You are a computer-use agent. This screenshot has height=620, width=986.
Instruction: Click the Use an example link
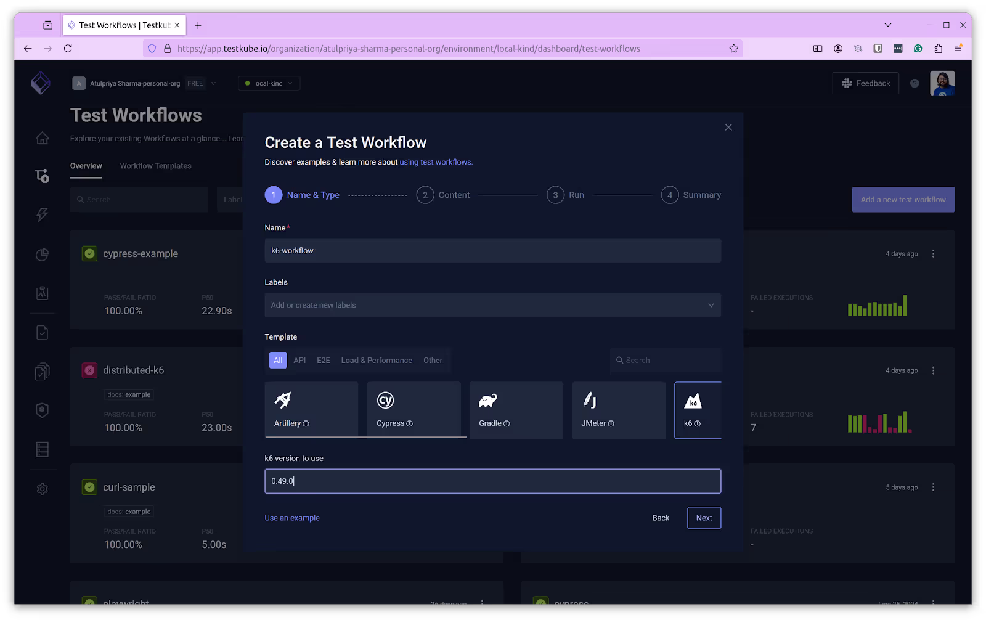pos(292,518)
